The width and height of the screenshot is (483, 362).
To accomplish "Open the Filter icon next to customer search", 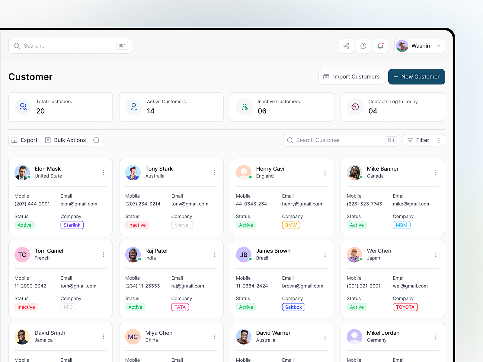I will pyautogui.click(x=410, y=140).
